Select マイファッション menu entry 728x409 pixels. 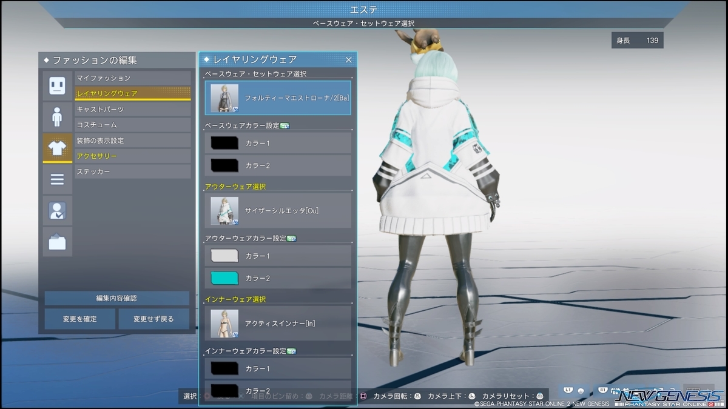click(133, 78)
